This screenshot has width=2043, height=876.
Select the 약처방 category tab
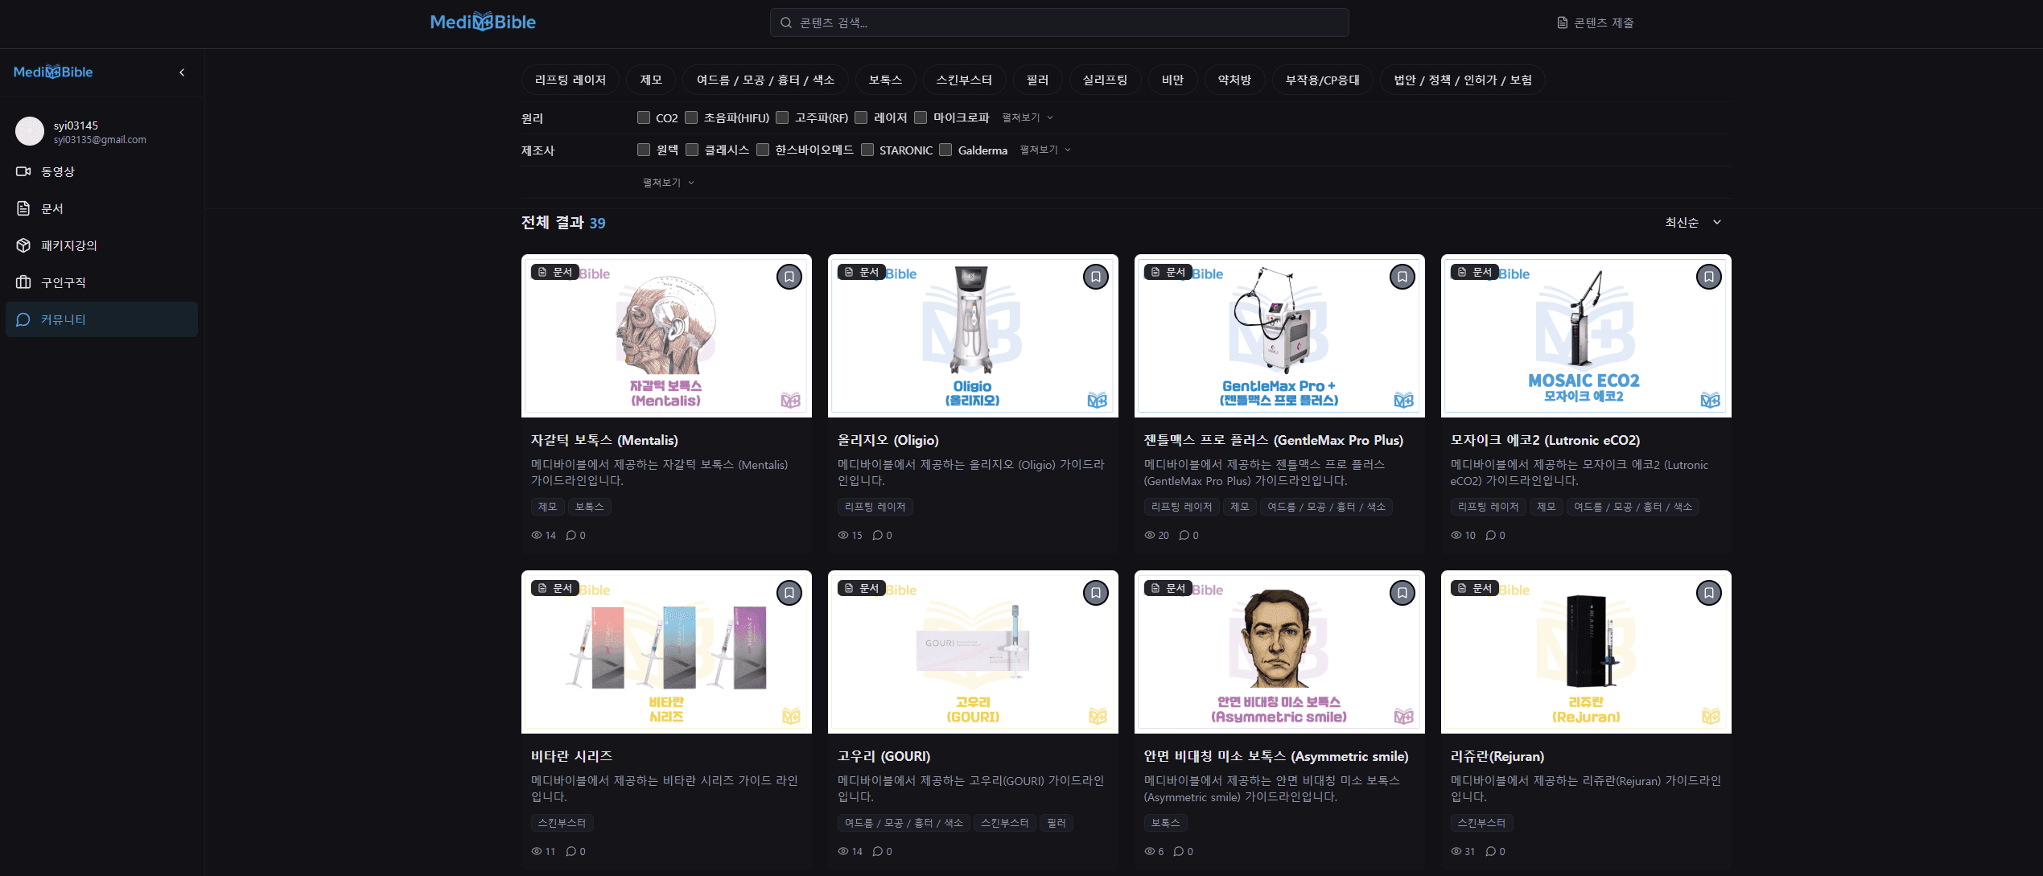click(1234, 80)
